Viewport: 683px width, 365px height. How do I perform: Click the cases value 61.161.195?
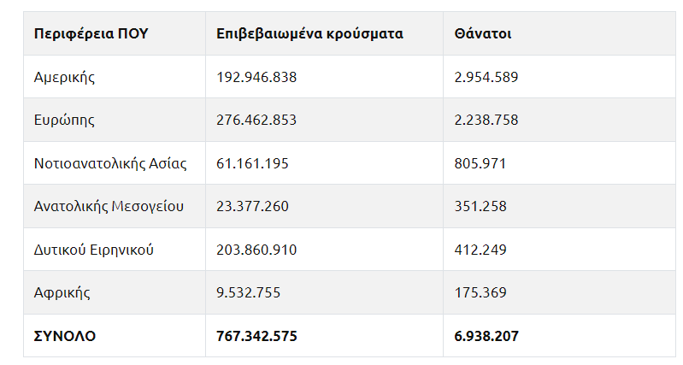[x=253, y=163]
